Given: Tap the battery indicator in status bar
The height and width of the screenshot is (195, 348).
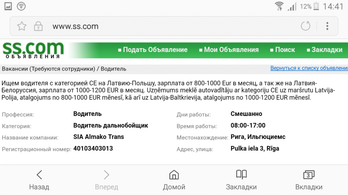Looking at the screenshot, I should (316, 6).
